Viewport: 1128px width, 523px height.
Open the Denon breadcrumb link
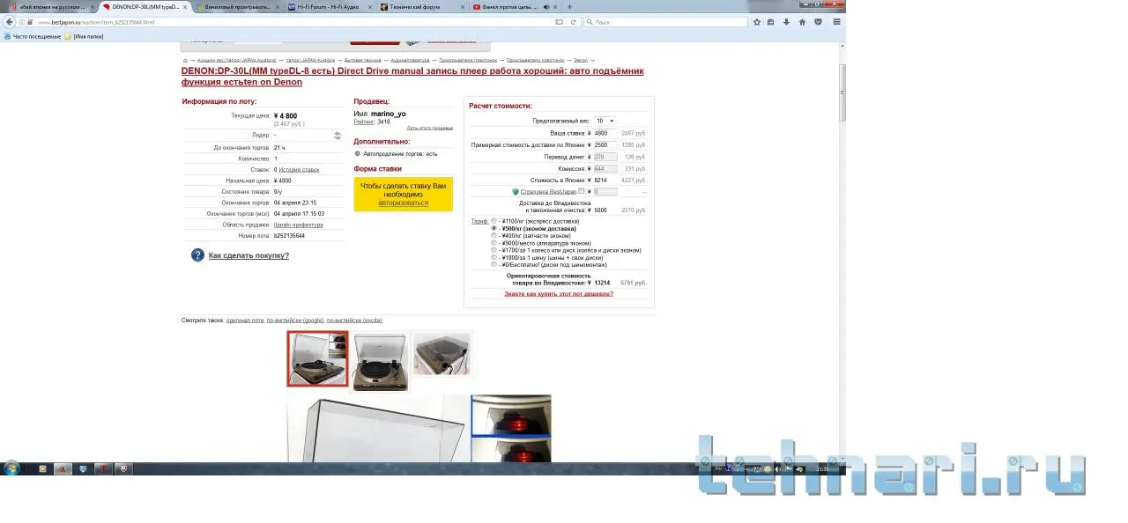coord(581,60)
